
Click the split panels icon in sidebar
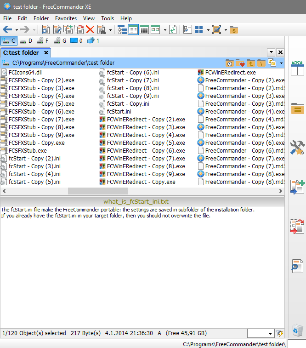(x=297, y=68)
